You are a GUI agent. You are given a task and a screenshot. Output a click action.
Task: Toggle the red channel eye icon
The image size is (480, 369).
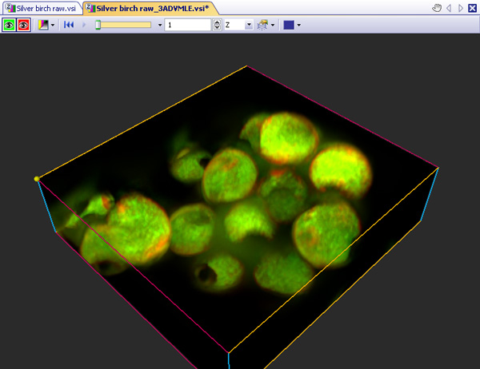click(24, 25)
